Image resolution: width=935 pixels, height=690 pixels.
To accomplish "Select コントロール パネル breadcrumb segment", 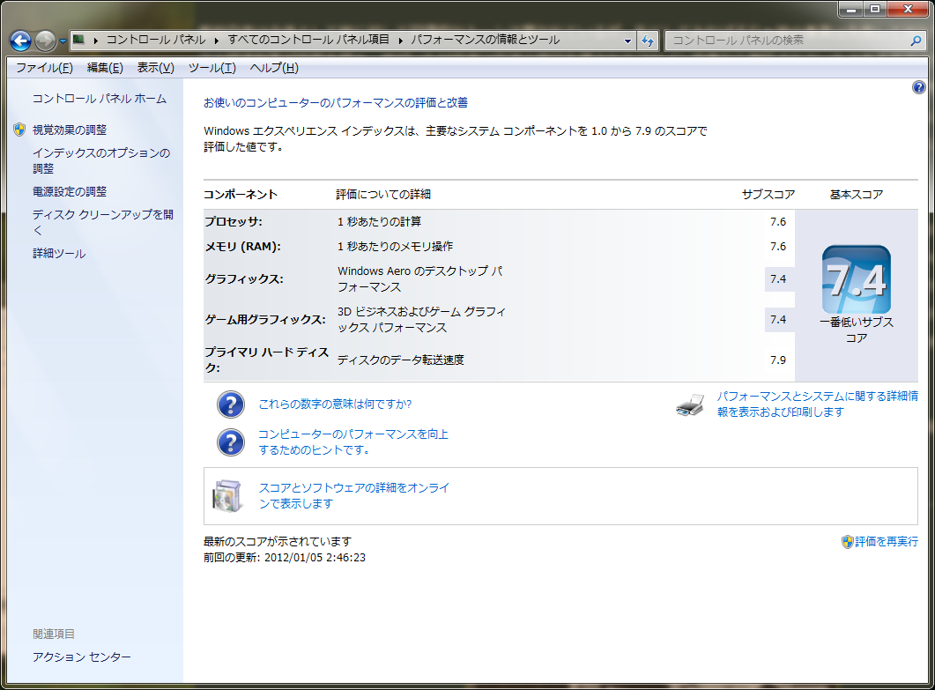I will pyautogui.click(x=156, y=40).
